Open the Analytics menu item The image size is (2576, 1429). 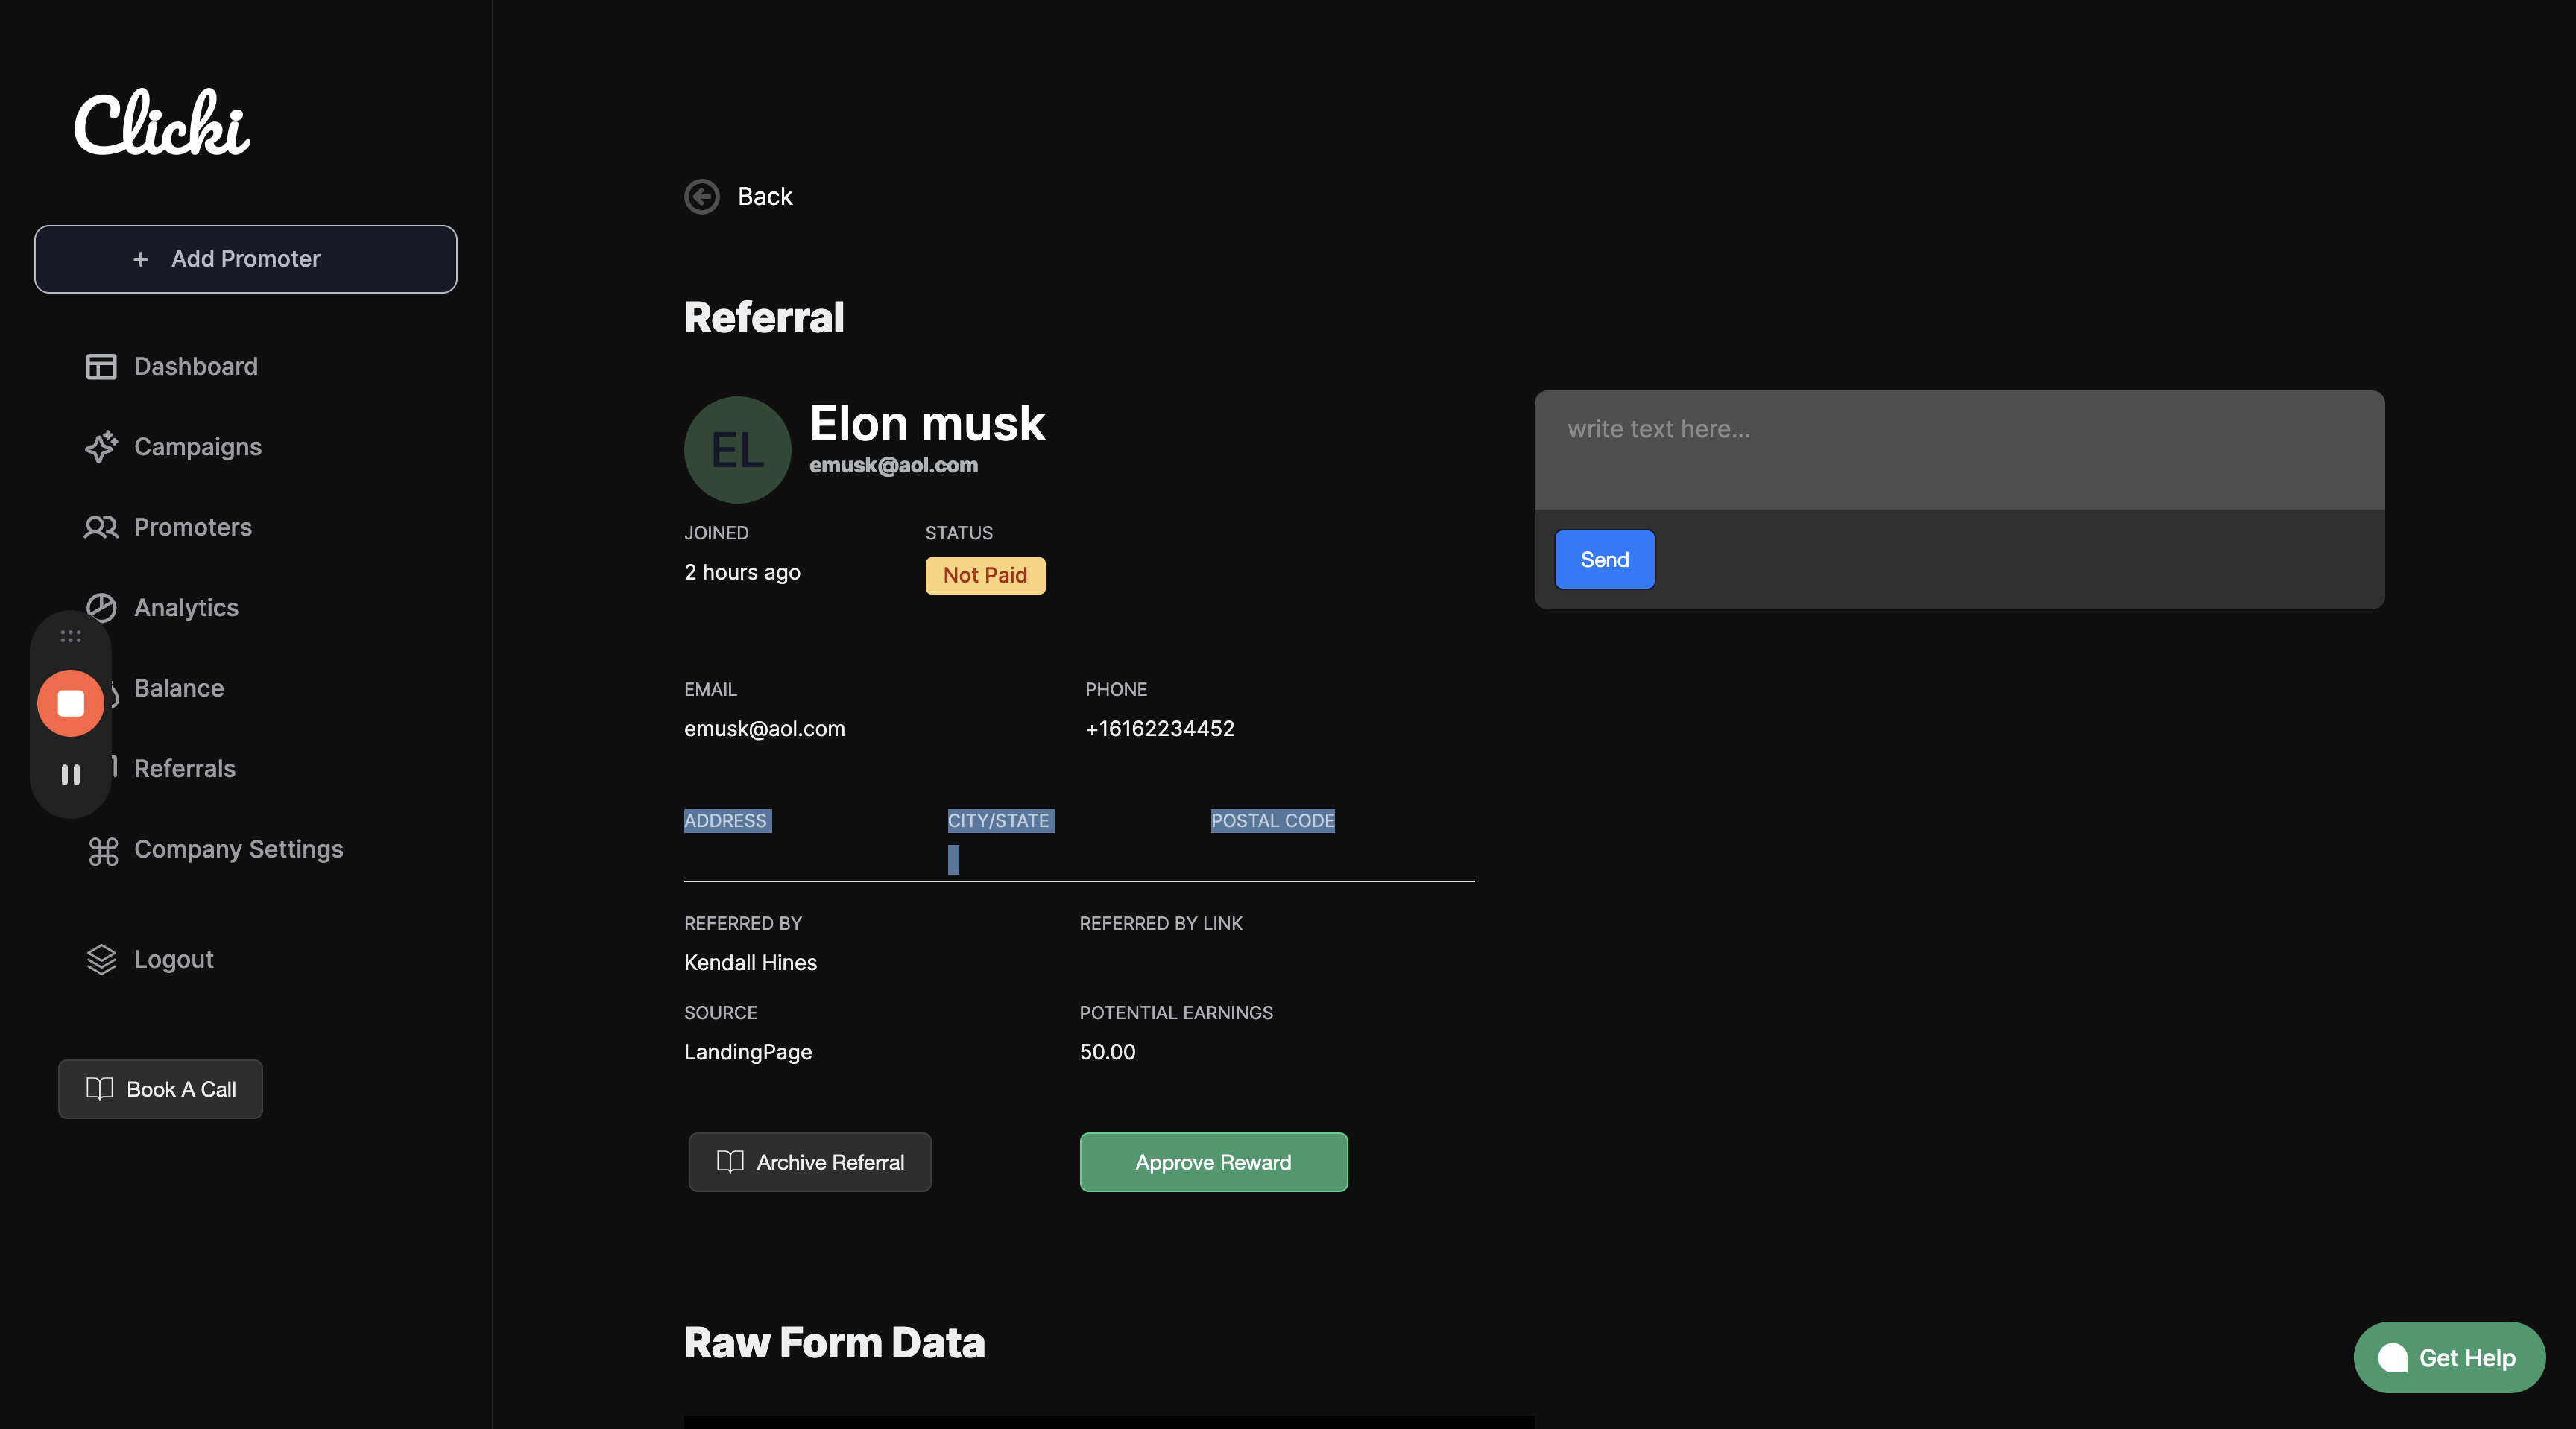pyautogui.click(x=186, y=607)
